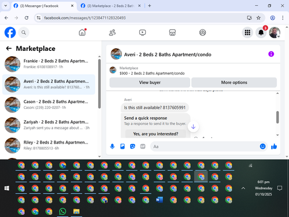Open the Chrome three-dot menu
This screenshot has height=217, width=289.
[x=283, y=18]
